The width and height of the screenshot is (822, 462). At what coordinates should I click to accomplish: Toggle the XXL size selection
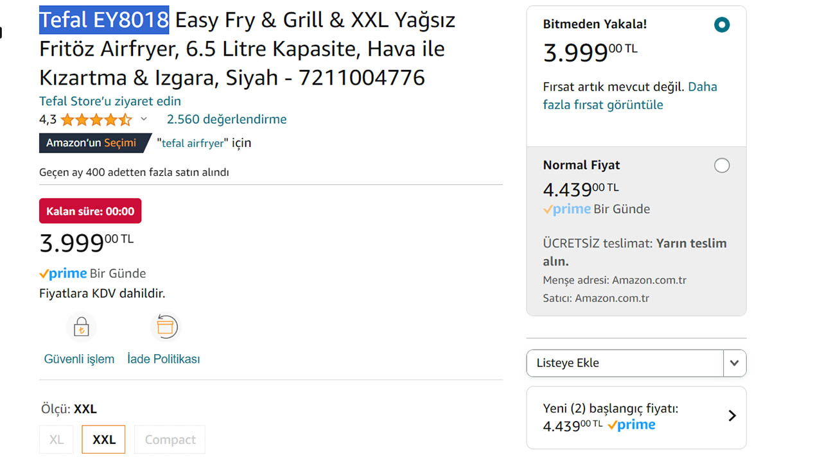(x=103, y=439)
